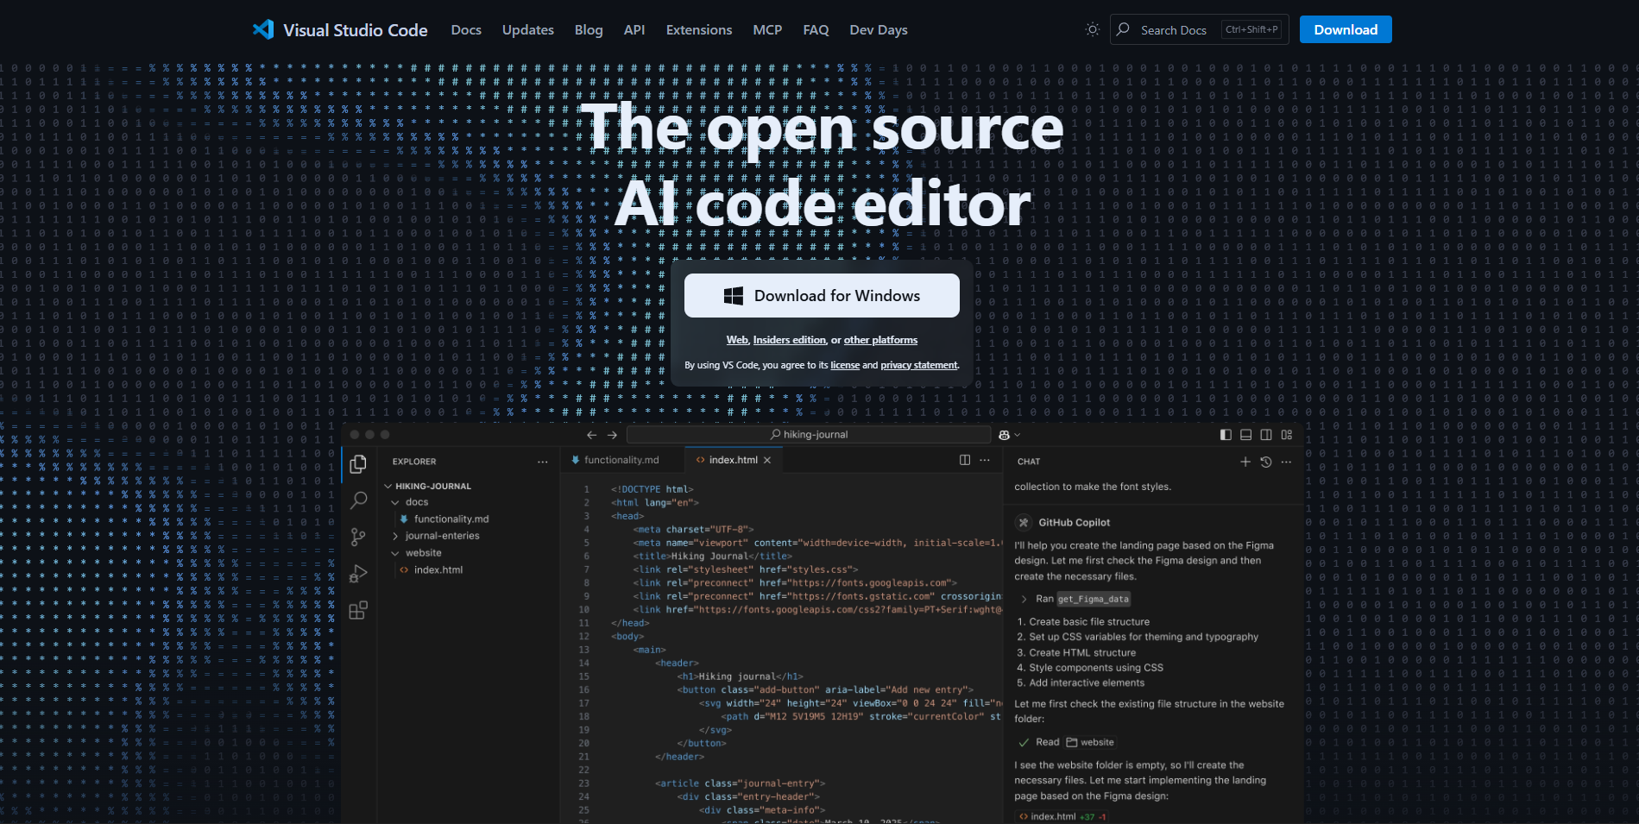Switch to functionality.md editor tab
The image size is (1639, 824).
coord(621,460)
